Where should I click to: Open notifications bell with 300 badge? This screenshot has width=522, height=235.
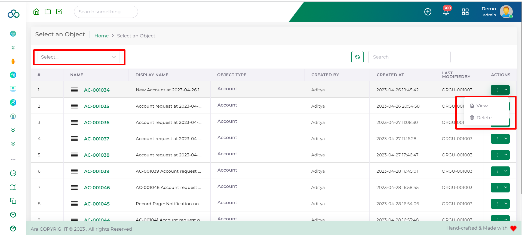coord(446,12)
